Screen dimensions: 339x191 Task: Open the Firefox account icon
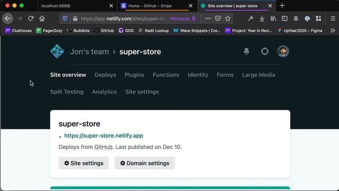(296, 19)
